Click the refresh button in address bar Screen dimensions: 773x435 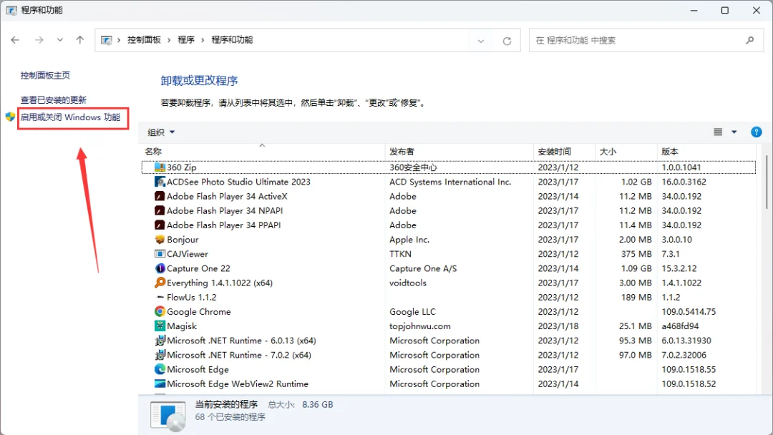[x=507, y=41]
